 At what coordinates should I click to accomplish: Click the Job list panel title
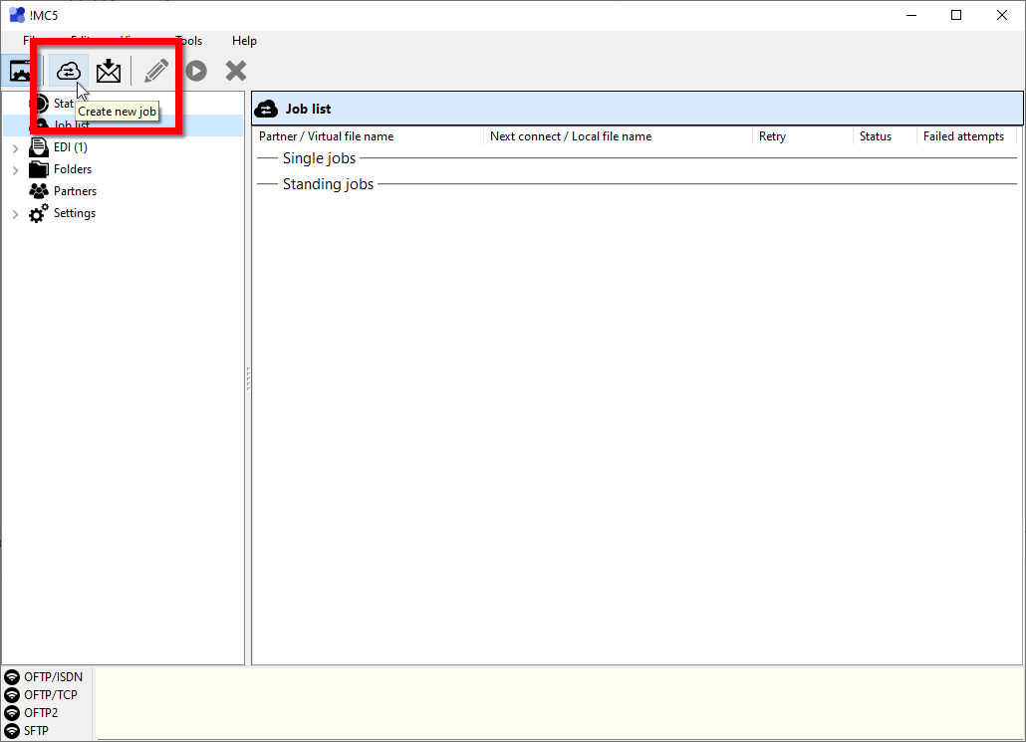[x=308, y=109]
